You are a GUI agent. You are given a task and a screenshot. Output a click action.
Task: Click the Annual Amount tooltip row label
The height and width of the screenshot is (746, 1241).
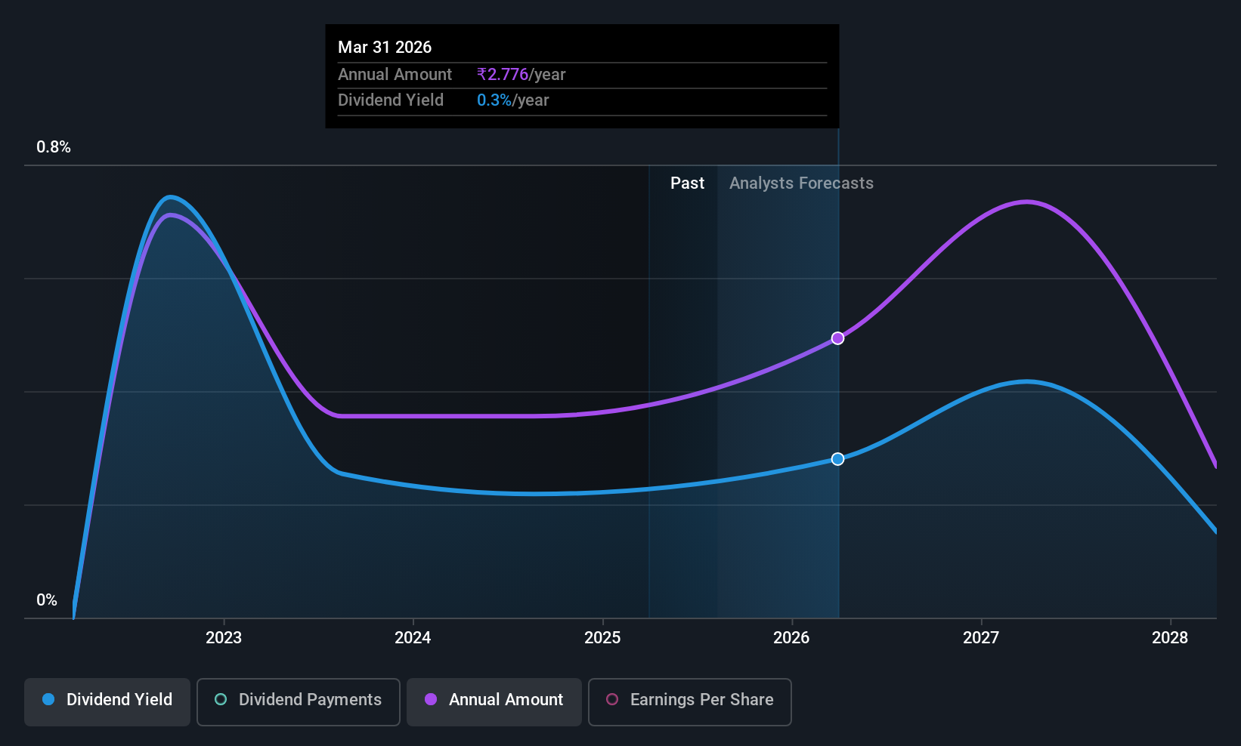pyautogui.click(x=395, y=75)
